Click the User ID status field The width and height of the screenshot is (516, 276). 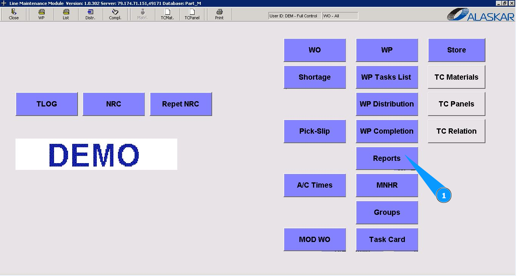point(294,16)
